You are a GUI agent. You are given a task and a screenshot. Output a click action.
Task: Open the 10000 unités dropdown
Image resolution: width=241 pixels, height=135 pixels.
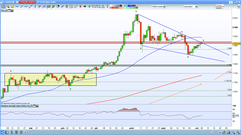click(x=164, y=6)
